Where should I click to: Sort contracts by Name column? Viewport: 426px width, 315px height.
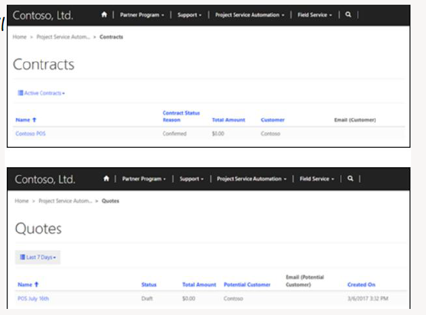point(26,120)
